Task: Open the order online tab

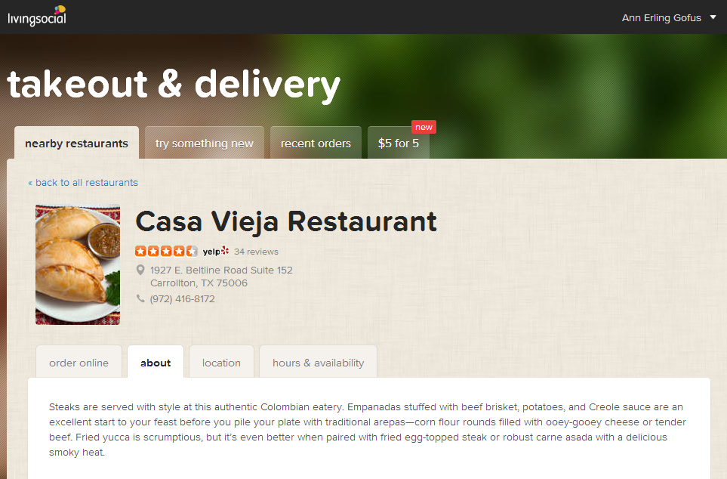Action: pyautogui.click(x=79, y=363)
